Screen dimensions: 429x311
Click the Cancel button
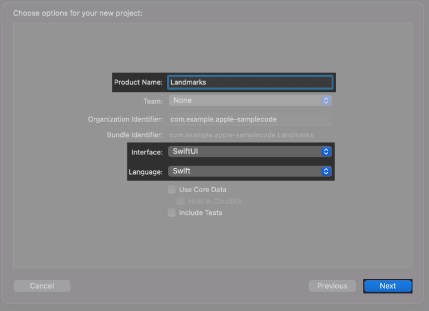click(x=42, y=286)
